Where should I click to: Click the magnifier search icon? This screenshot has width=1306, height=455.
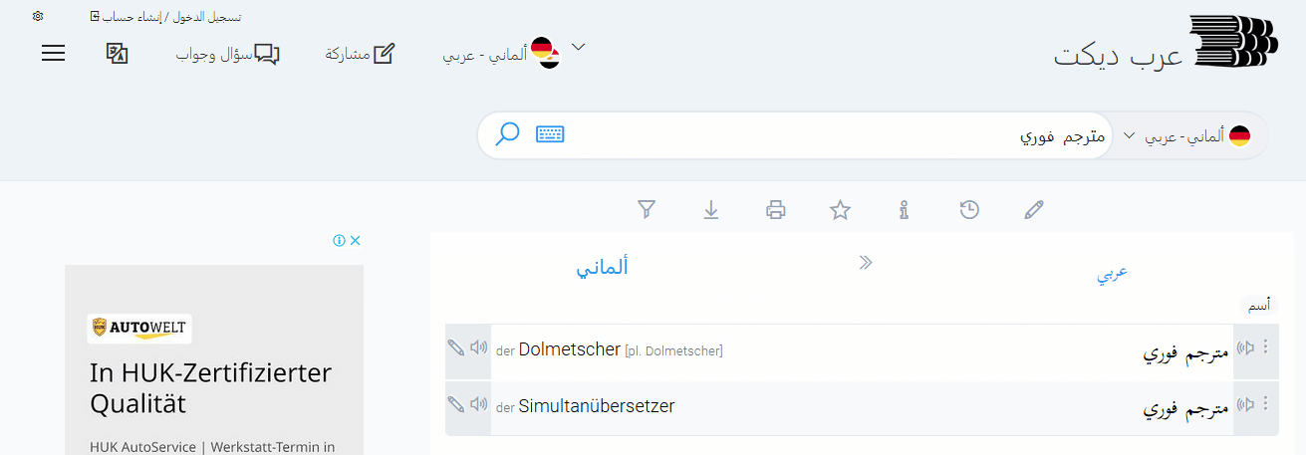507,133
